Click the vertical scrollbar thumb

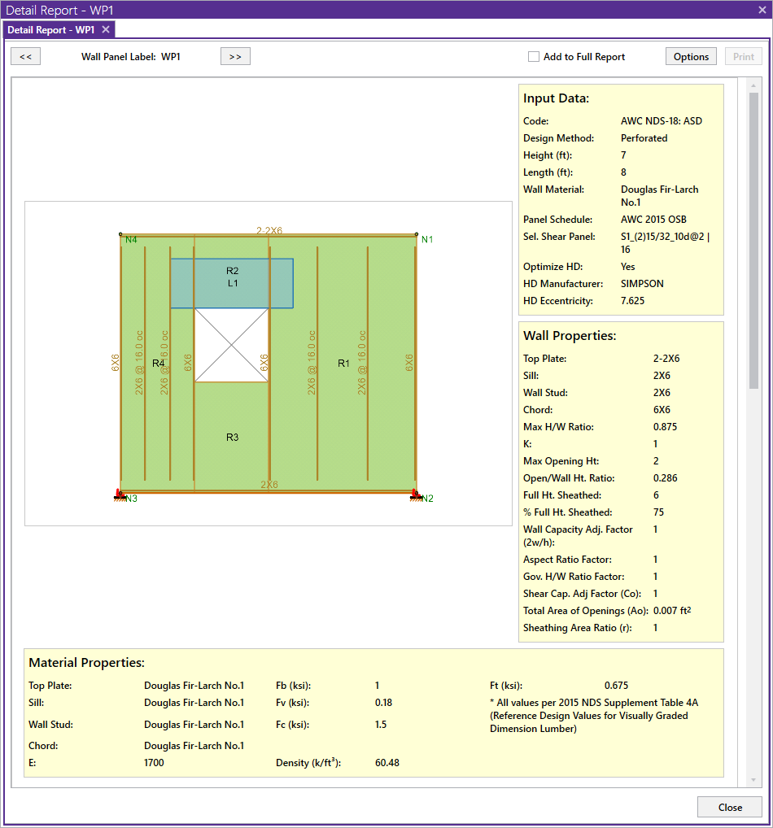point(753,236)
